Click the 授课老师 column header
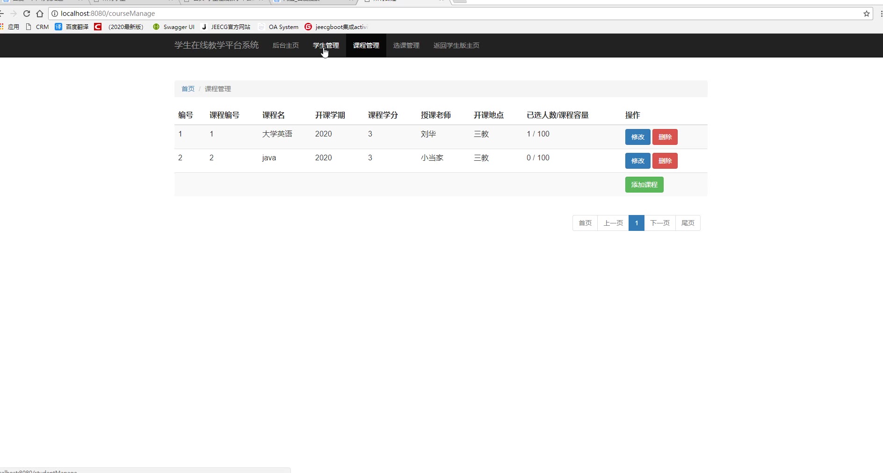The height and width of the screenshot is (473, 883). pos(436,115)
